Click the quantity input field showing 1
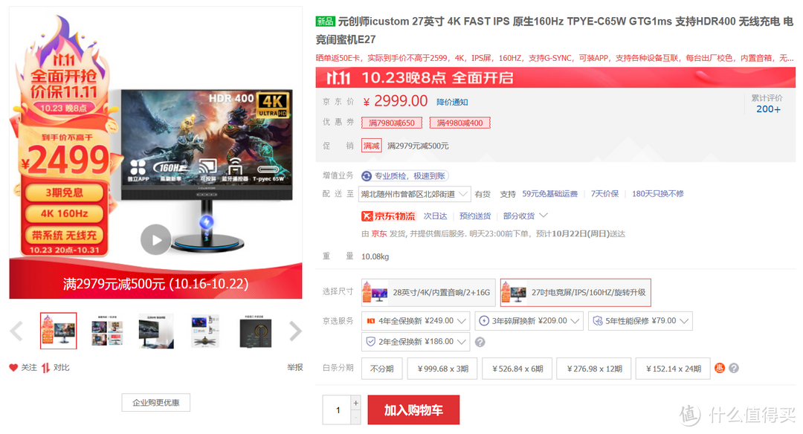The width and height of the screenshot is (803, 434). point(338,410)
